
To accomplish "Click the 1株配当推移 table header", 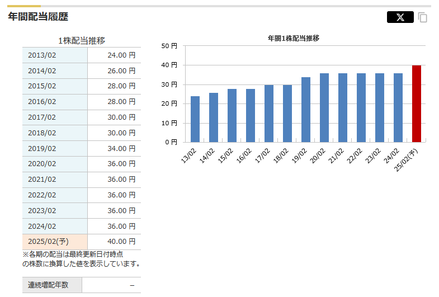I will tap(82, 40).
